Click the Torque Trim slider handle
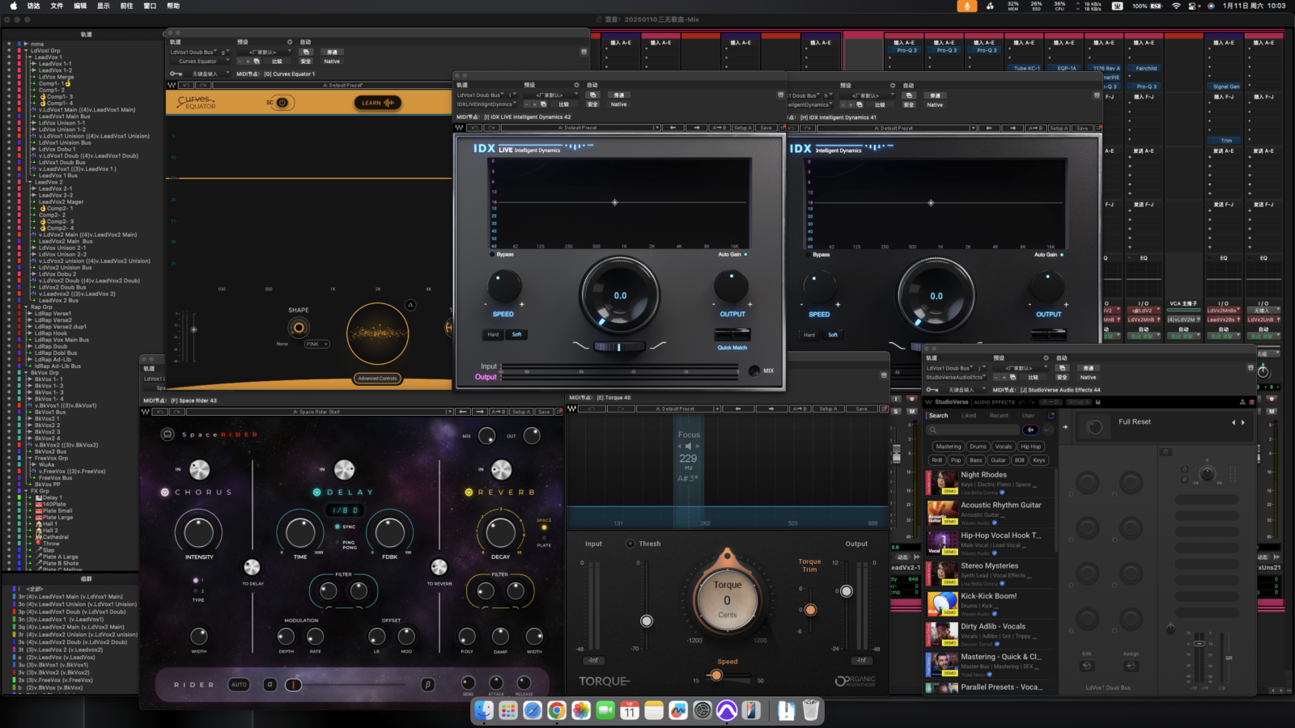 (x=810, y=610)
